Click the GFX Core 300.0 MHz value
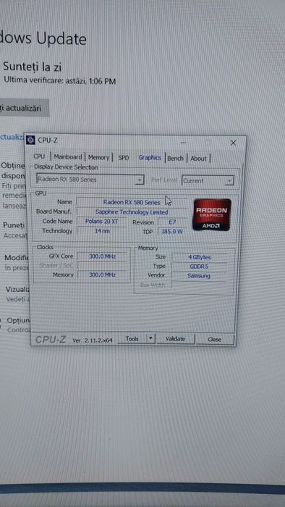The width and height of the screenshot is (285, 507). (x=102, y=256)
